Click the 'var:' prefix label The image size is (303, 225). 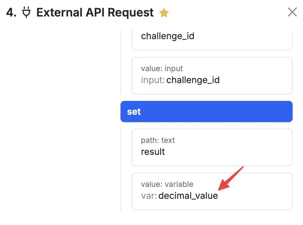point(149,196)
